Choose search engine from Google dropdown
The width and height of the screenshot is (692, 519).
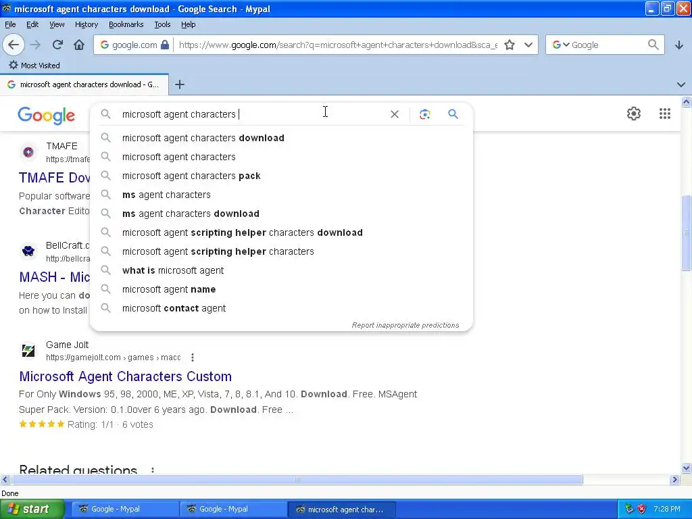[560, 45]
